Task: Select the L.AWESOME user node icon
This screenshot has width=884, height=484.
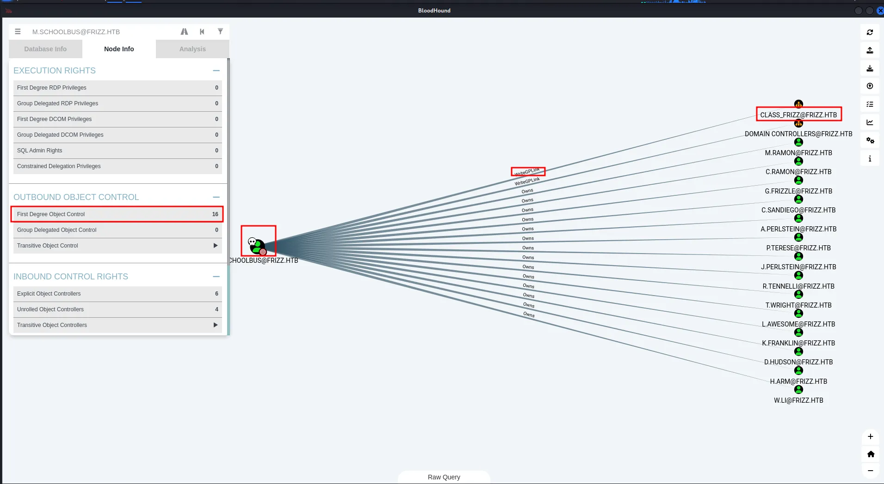Action: click(x=798, y=313)
